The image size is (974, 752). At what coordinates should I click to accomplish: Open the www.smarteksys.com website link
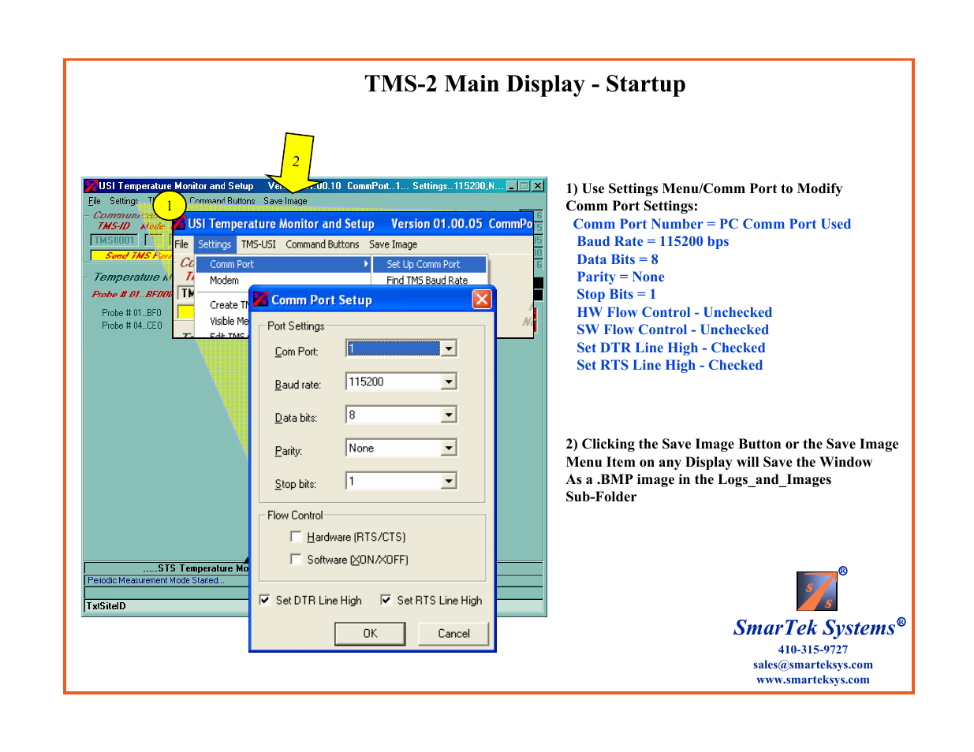(812, 679)
